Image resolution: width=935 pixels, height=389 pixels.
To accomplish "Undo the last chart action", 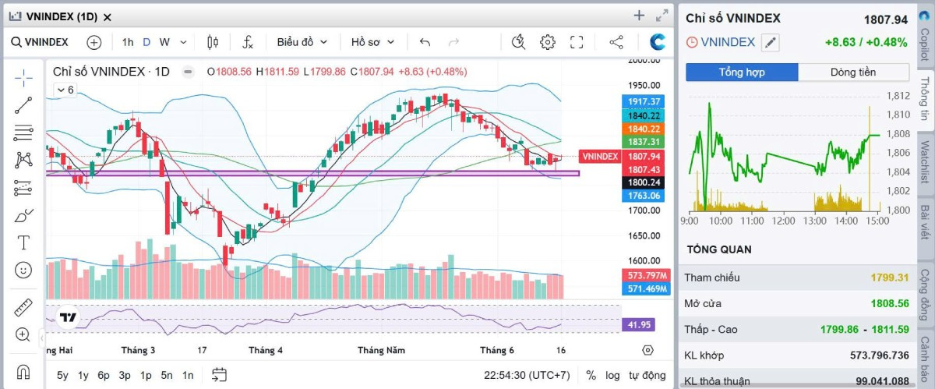I will pos(425,42).
